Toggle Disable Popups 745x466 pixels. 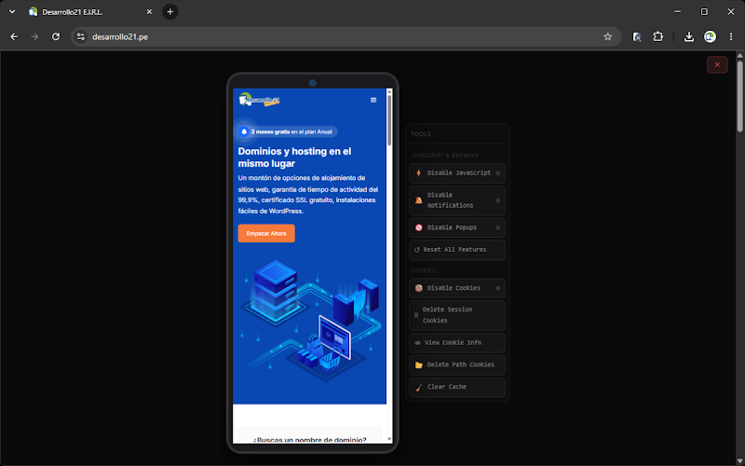point(457,227)
